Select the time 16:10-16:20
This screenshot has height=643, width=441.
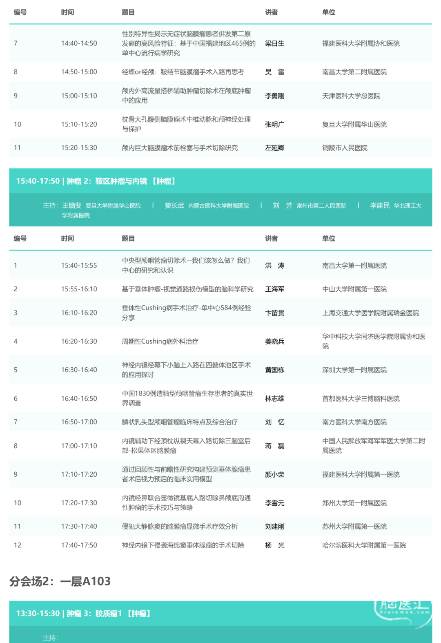click(79, 313)
